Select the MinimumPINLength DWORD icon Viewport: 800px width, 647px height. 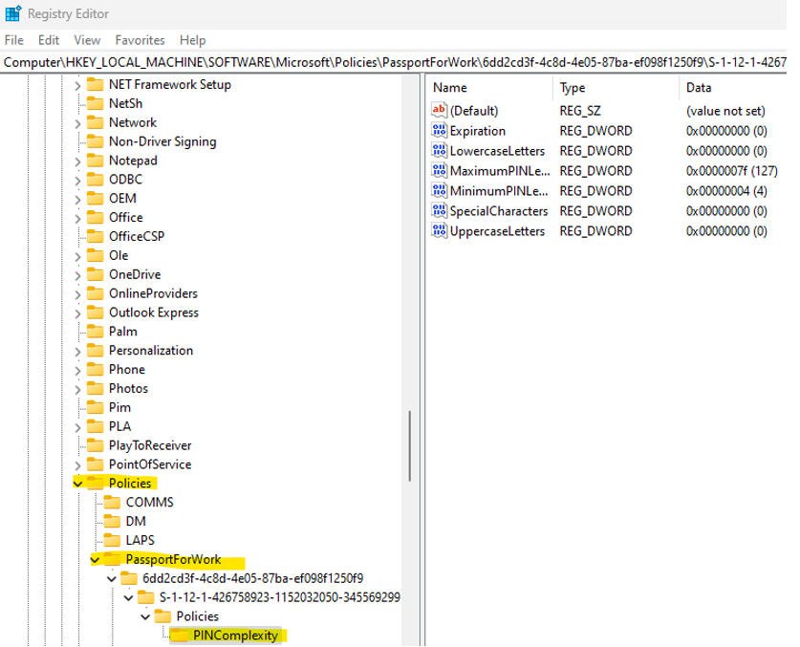tap(439, 191)
